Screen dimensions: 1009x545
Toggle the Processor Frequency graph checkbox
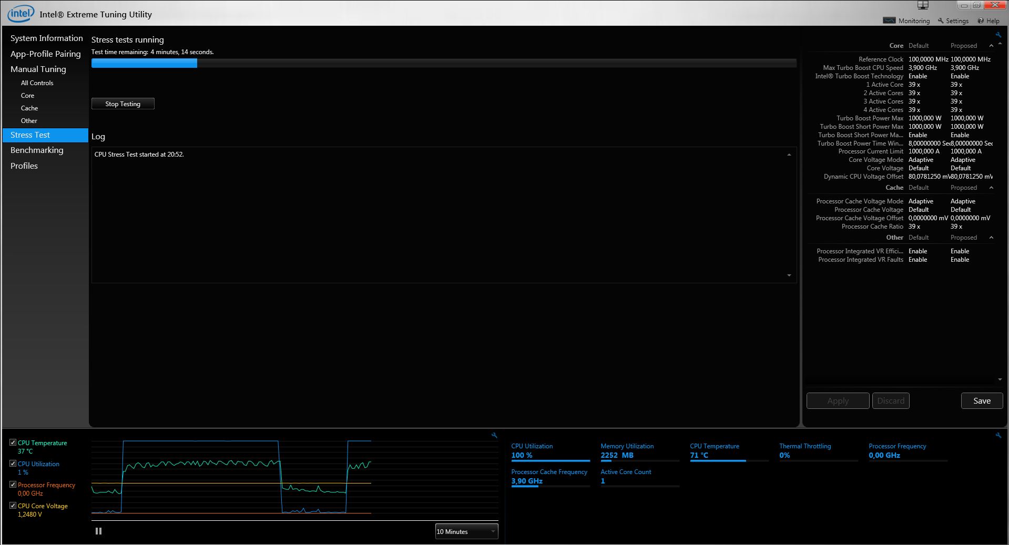(13, 485)
